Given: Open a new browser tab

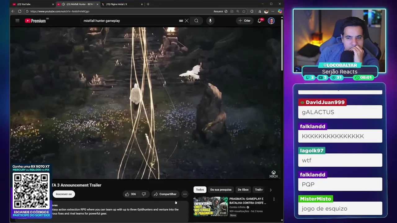Looking at the screenshot, I should (x=148, y=4).
